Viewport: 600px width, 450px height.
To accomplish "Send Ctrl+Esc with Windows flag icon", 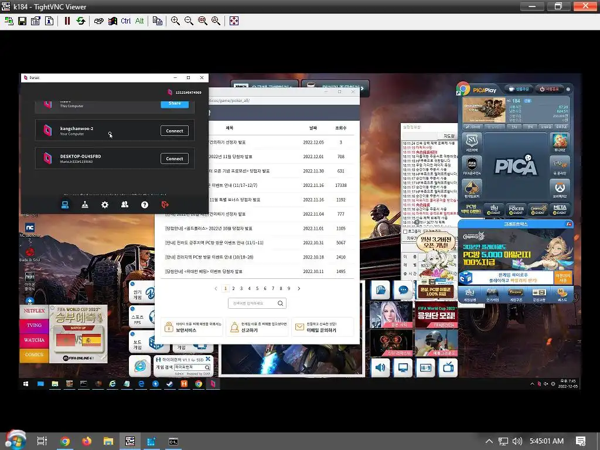I will [112, 21].
